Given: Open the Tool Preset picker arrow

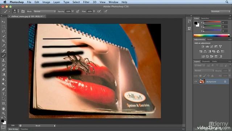Looking at the screenshot, I should (x=9, y=11).
